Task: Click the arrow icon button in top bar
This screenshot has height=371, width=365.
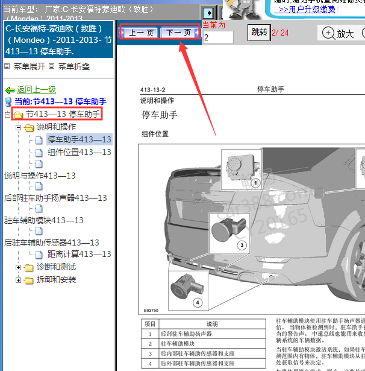Action: pyautogui.click(x=208, y=13)
